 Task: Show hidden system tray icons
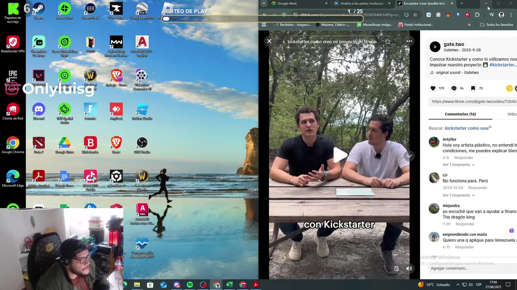(x=458, y=285)
